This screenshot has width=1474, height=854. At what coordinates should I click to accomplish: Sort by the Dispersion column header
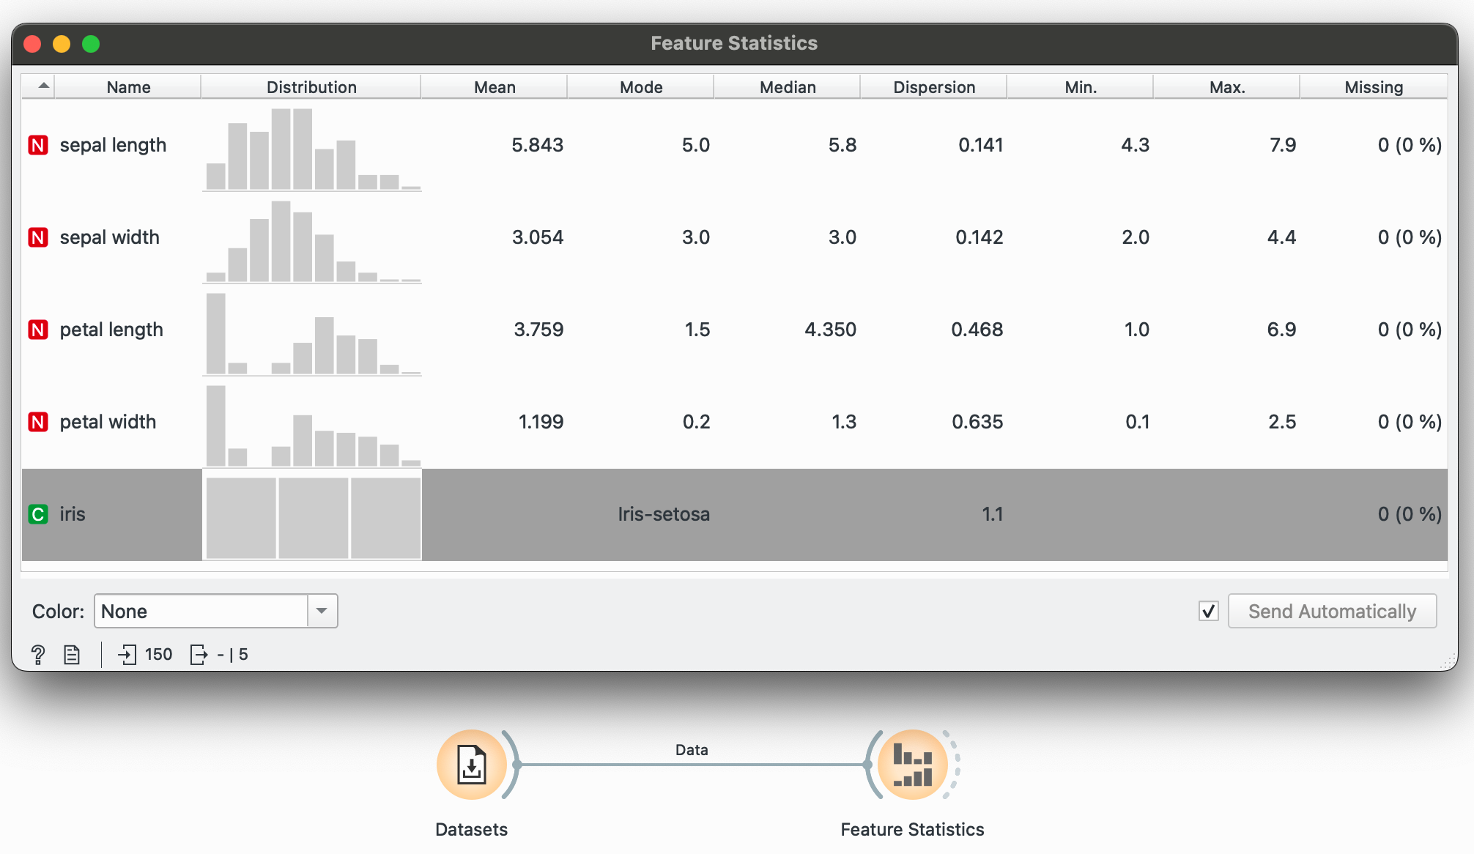click(933, 86)
